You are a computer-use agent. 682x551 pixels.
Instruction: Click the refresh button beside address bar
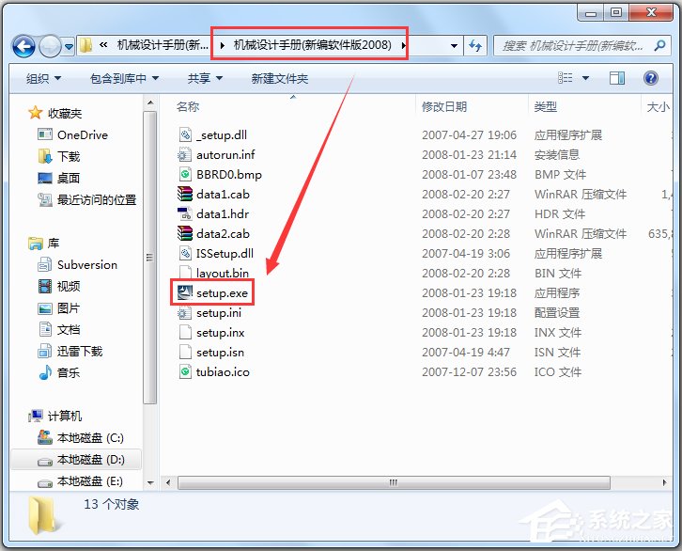475,45
